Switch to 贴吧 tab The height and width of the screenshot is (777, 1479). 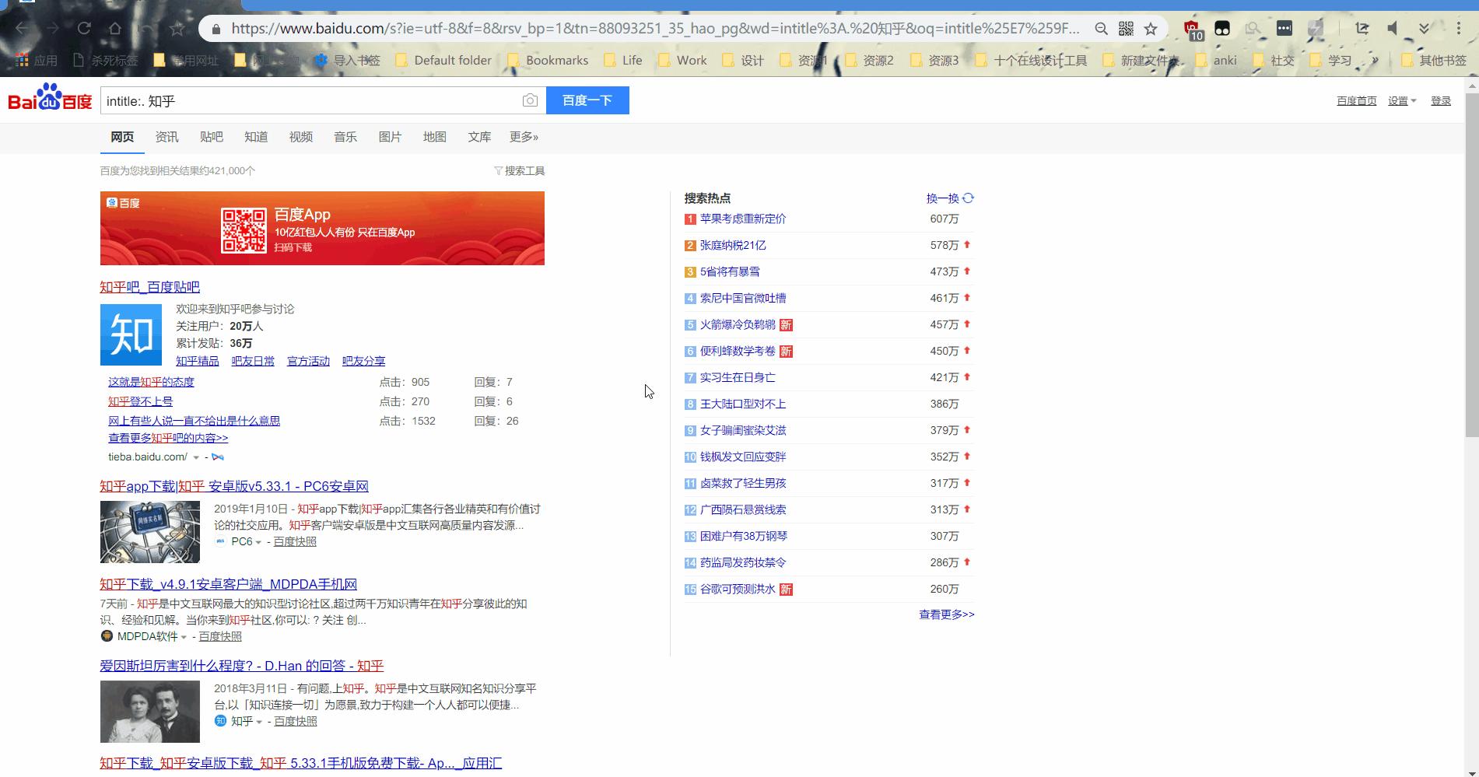(x=211, y=137)
